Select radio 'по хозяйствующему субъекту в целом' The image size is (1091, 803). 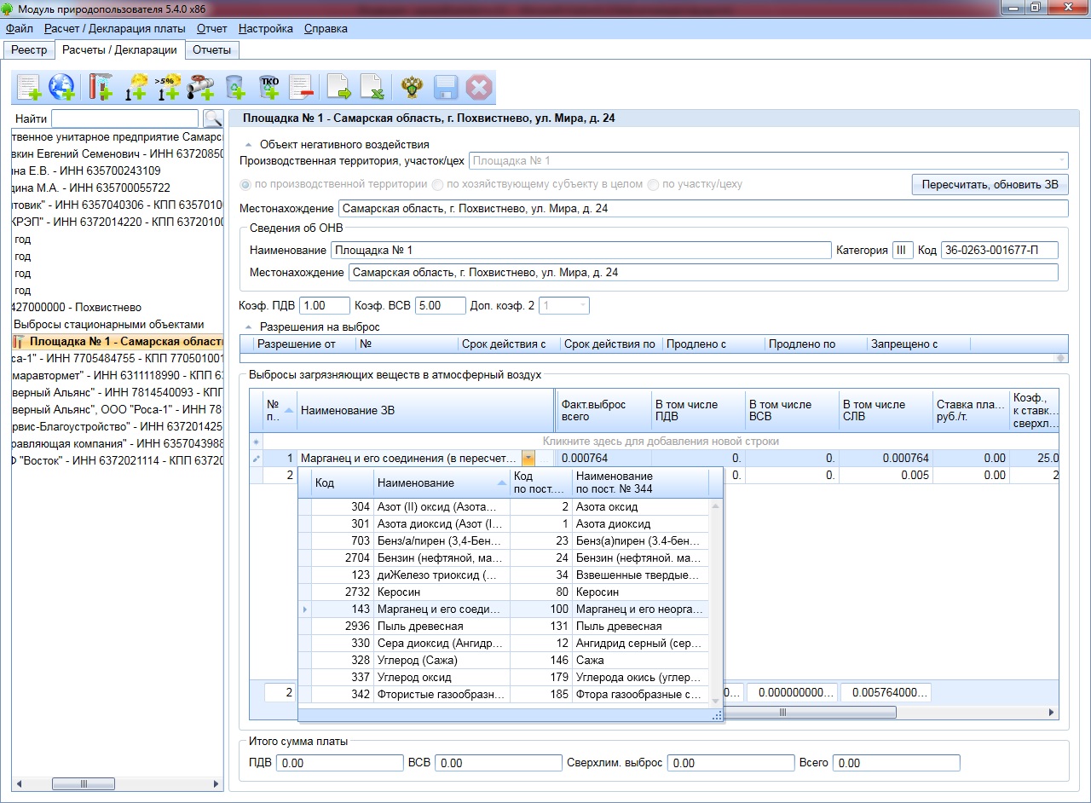click(437, 184)
